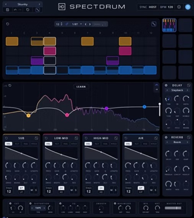The width and height of the screenshot is (194, 218).
Task: Randomize the REVERB section
Action: 189,137
